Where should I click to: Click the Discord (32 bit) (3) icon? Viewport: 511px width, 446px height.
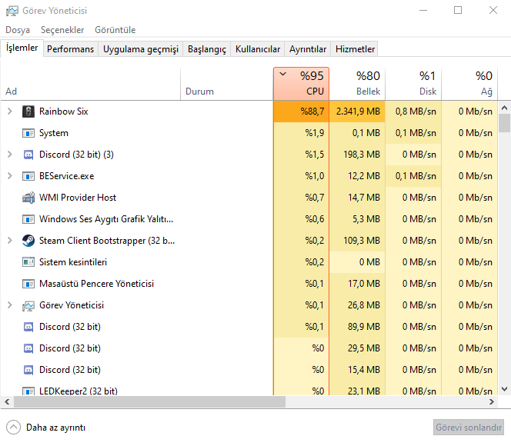pyautogui.click(x=28, y=155)
